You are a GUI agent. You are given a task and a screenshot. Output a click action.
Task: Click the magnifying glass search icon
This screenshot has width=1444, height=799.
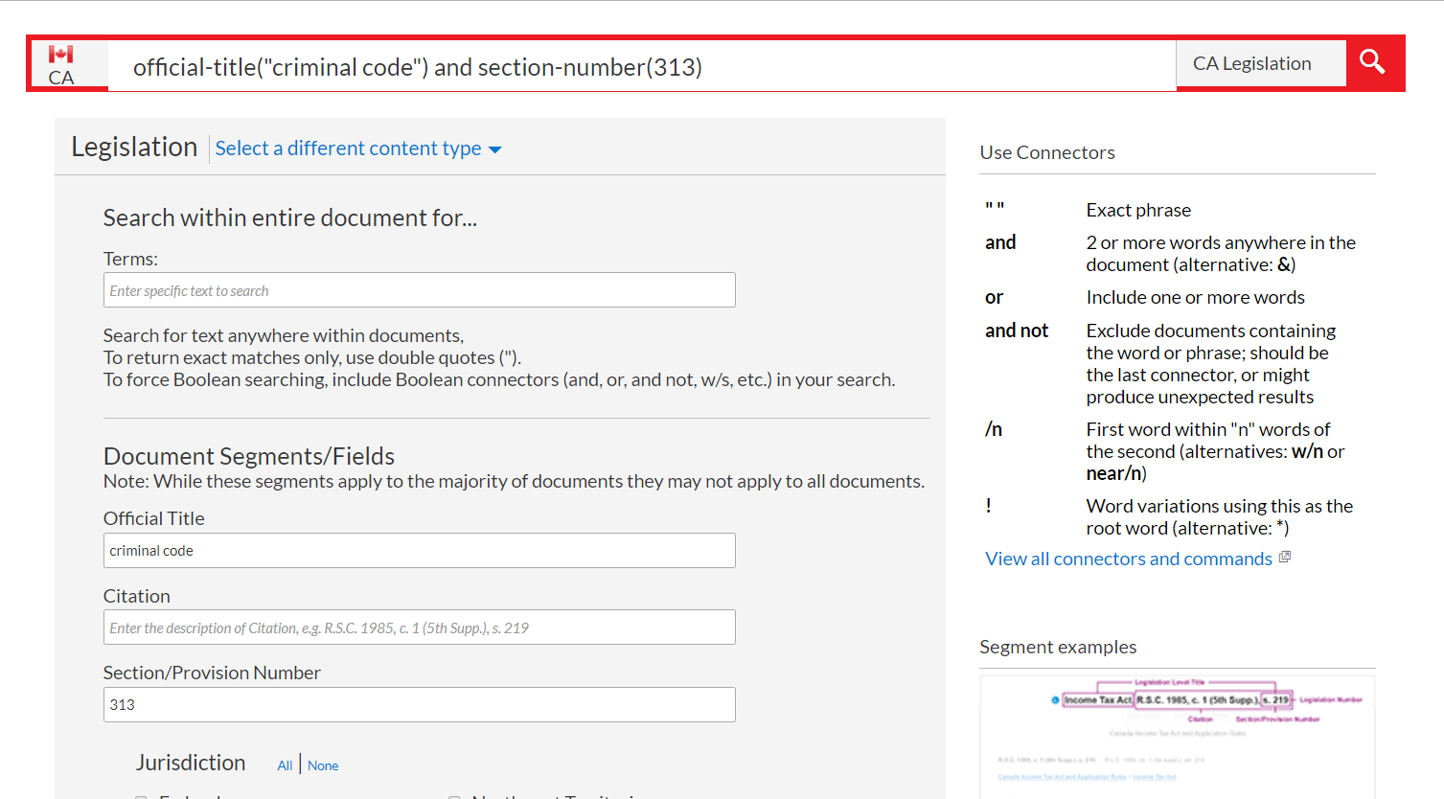[1372, 62]
